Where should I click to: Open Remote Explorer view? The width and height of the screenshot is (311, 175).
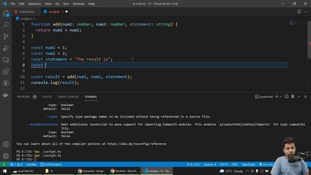coord(6,60)
